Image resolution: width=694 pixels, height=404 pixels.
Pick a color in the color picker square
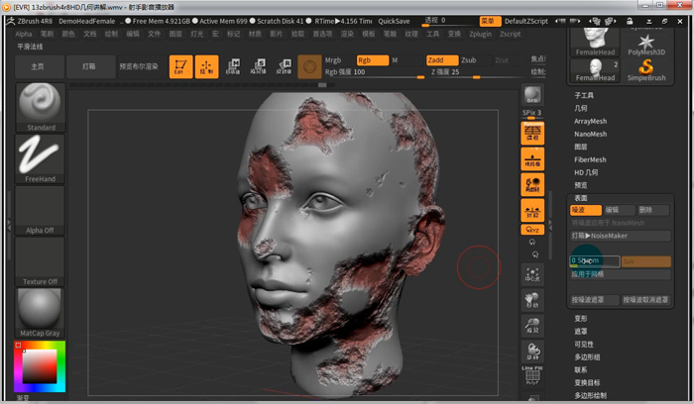pos(40,366)
